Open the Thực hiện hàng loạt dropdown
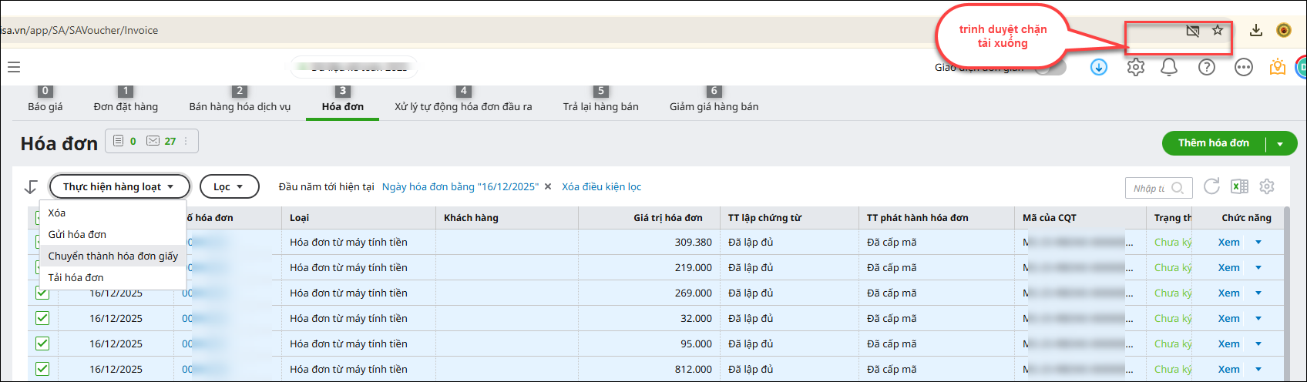The width and height of the screenshot is (1307, 382). point(119,186)
